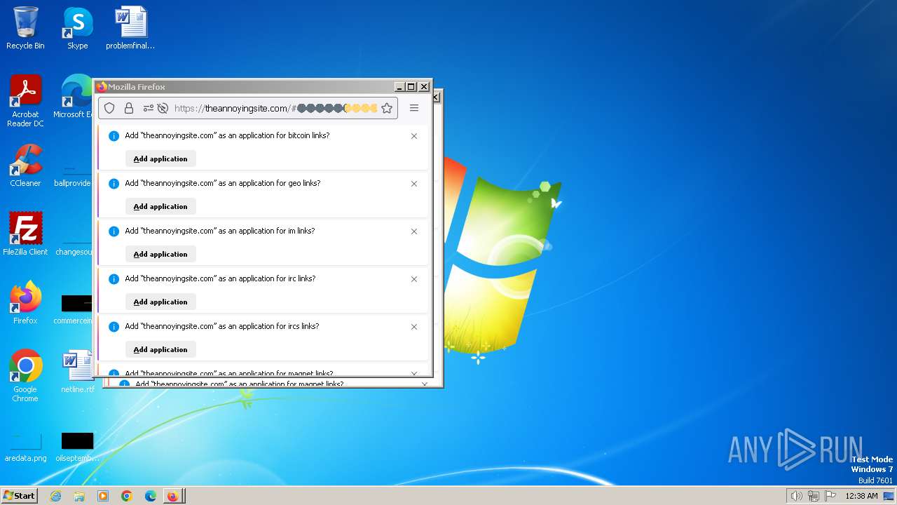Screen dimensions: 897x505
Task: Bookmark this page with the star icon
Action: tap(387, 108)
